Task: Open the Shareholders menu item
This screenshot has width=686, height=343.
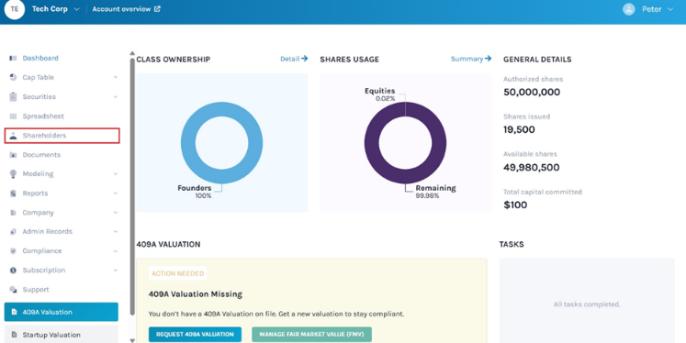Action: pos(62,136)
